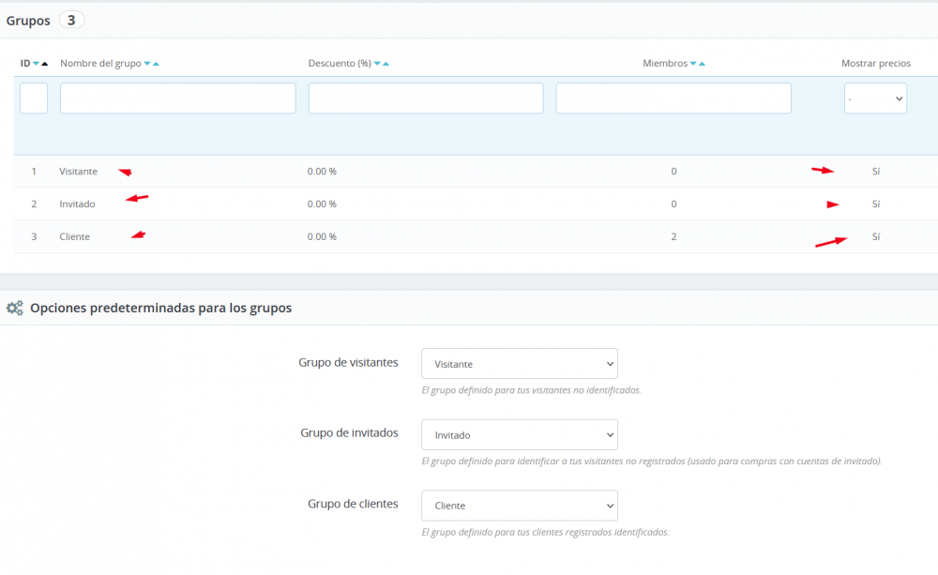The width and height of the screenshot is (938, 575).
Task: Click the Descuento (%) column header
Action: 340,64
